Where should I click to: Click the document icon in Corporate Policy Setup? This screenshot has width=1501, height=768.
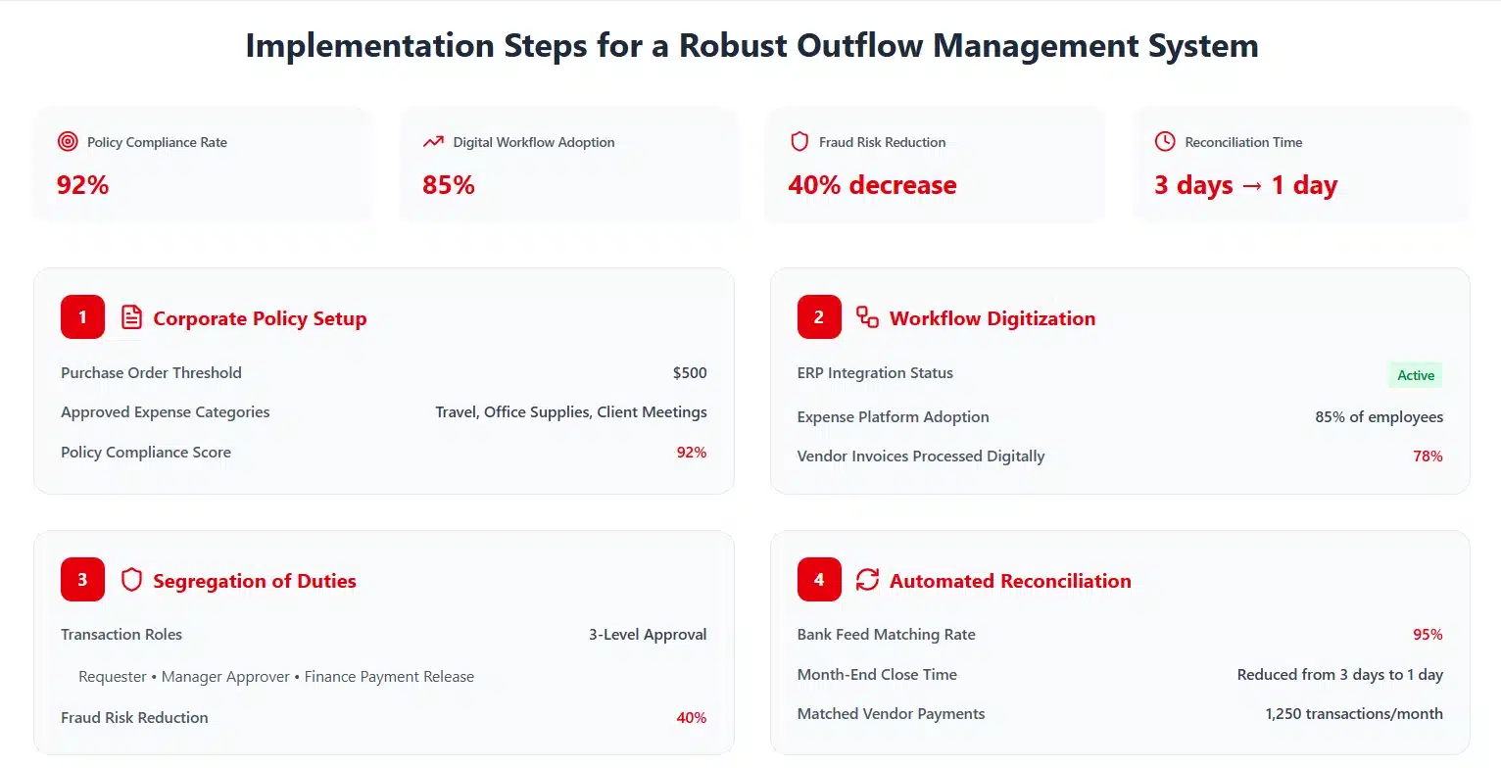pyautogui.click(x=131, y=316)
